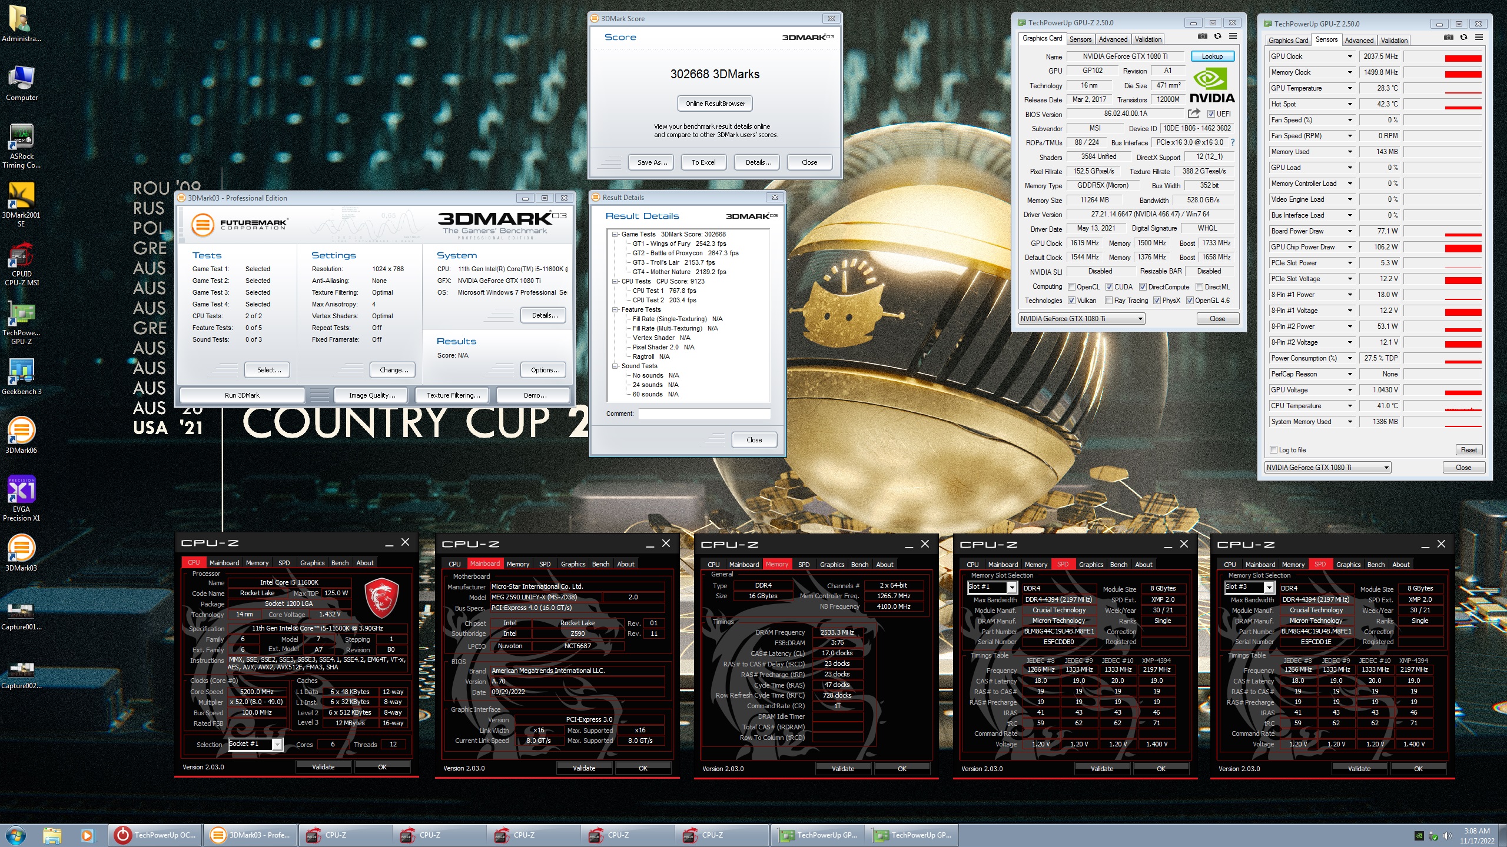This screenshot has width=1507, height=847.
Task: Open Bench tab in first CPU-Z window
Action: pyautogui.click(x=340, y=563)
